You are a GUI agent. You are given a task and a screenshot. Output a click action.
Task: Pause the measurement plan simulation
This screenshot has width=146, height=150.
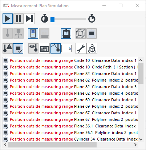tap(19, 19)
